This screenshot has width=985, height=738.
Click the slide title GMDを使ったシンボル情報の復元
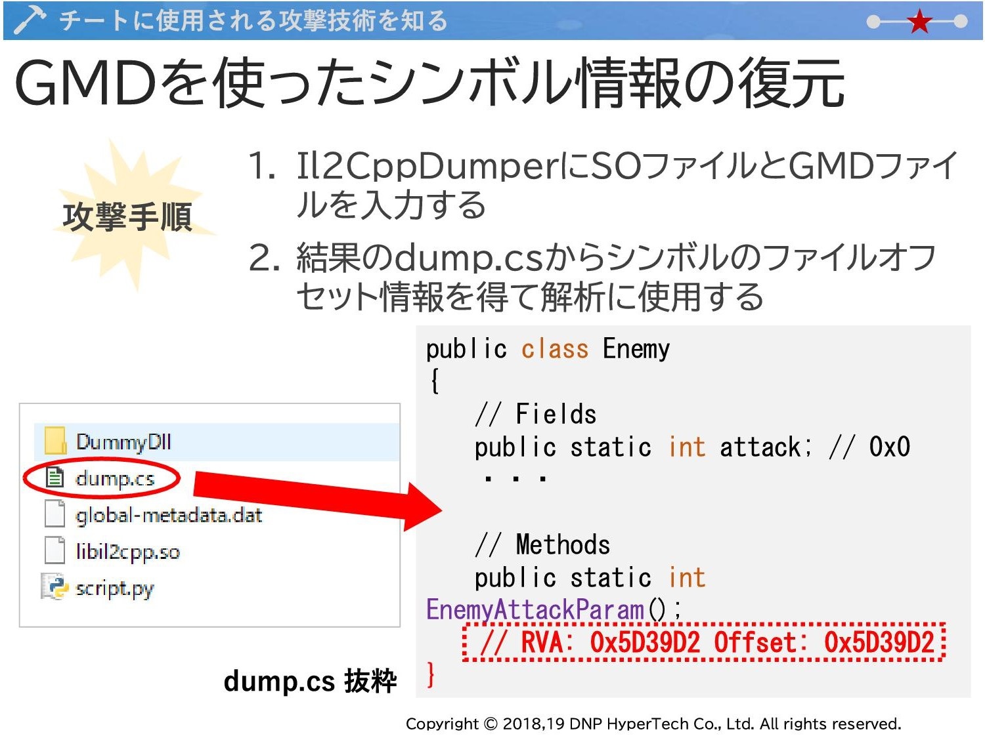(x=429, y=83)
